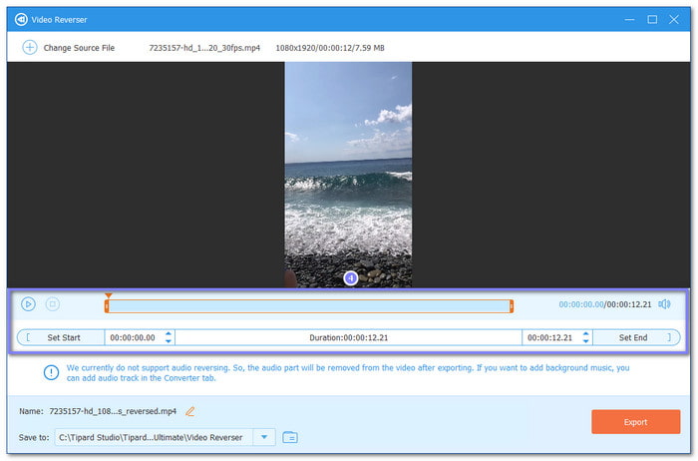Stop the video playback
This screenshot has width=698, height=461.
coord(53,304)
